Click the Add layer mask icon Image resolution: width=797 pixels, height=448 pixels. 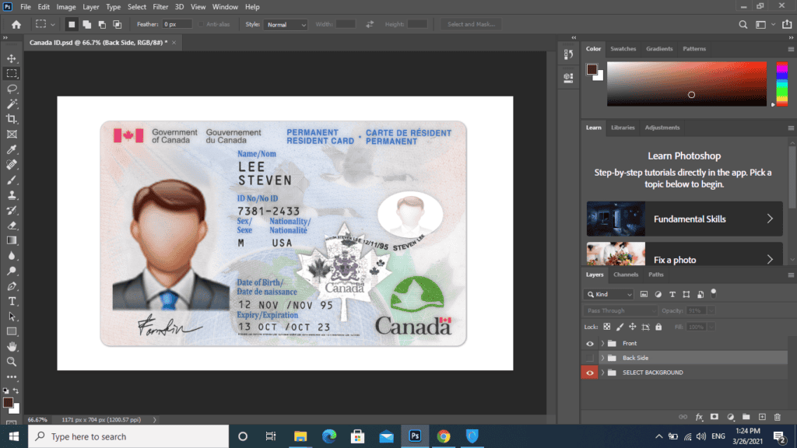[x=713, y=418]
